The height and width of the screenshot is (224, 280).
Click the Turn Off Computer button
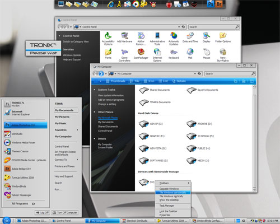click(65, 212)
